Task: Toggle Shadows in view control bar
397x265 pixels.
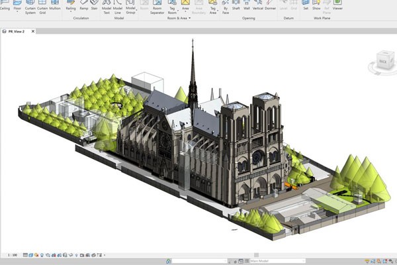Action: pos(42,255)
